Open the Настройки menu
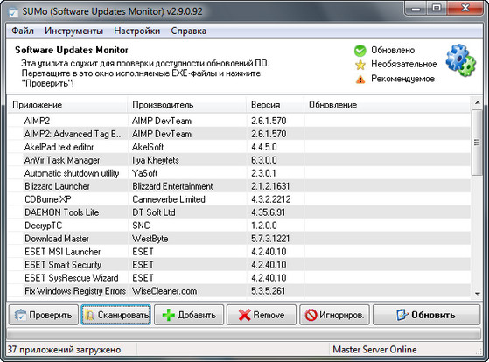489x362 pixels. pyautogui.click(x=137, y=31)
